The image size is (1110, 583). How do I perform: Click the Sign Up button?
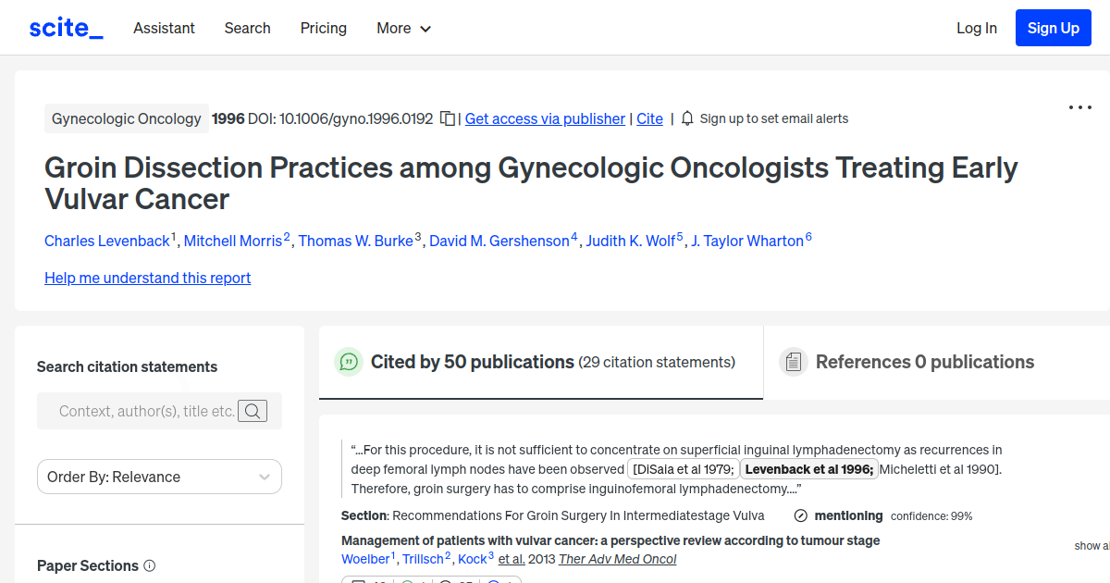1053,28
